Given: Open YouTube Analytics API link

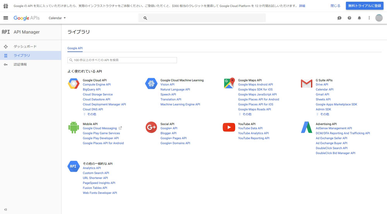Looking at the screenshot, I should coord(253,133).
